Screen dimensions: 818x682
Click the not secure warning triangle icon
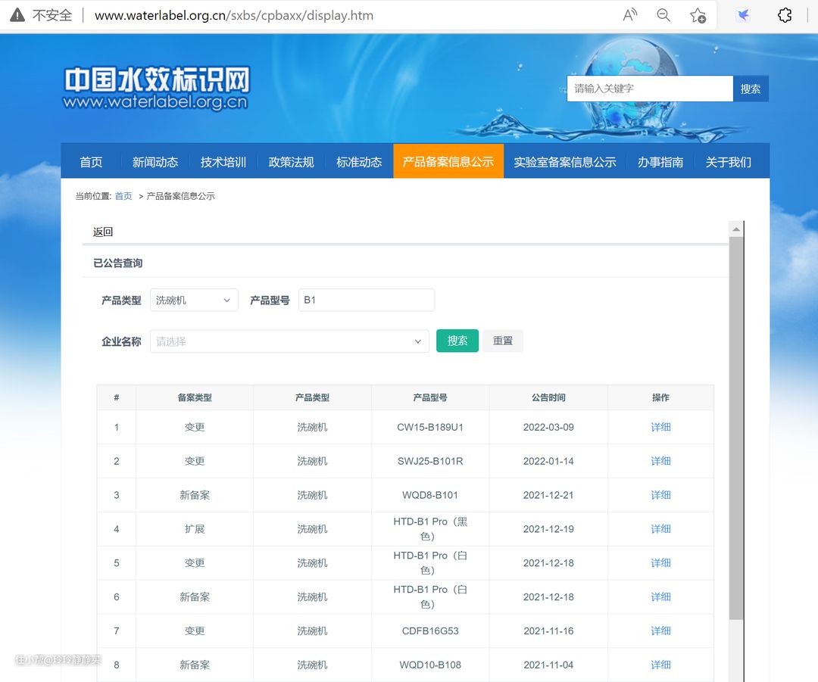[x=17, y=15]
